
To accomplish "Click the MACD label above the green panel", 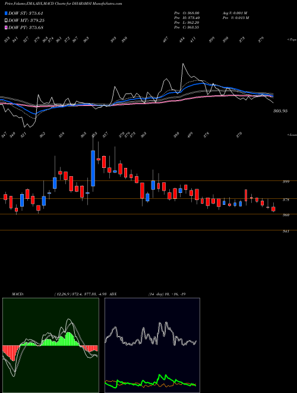I will 18,294.
